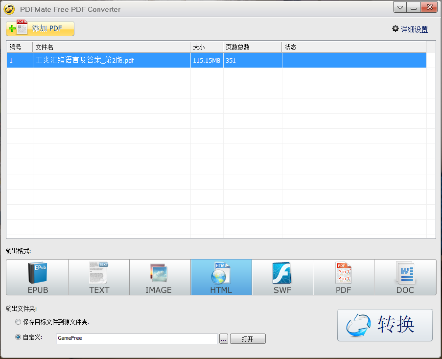Viewport: 442px width, 359px height.
Task: Select SWF flash output format
Action: 282,277
